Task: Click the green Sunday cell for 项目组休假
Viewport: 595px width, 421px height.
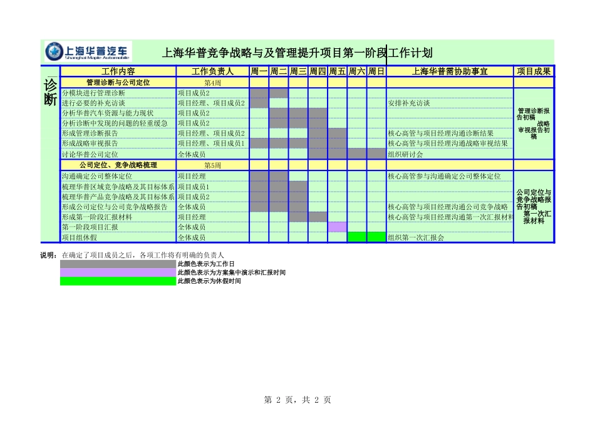Action: tap(376, 237)
